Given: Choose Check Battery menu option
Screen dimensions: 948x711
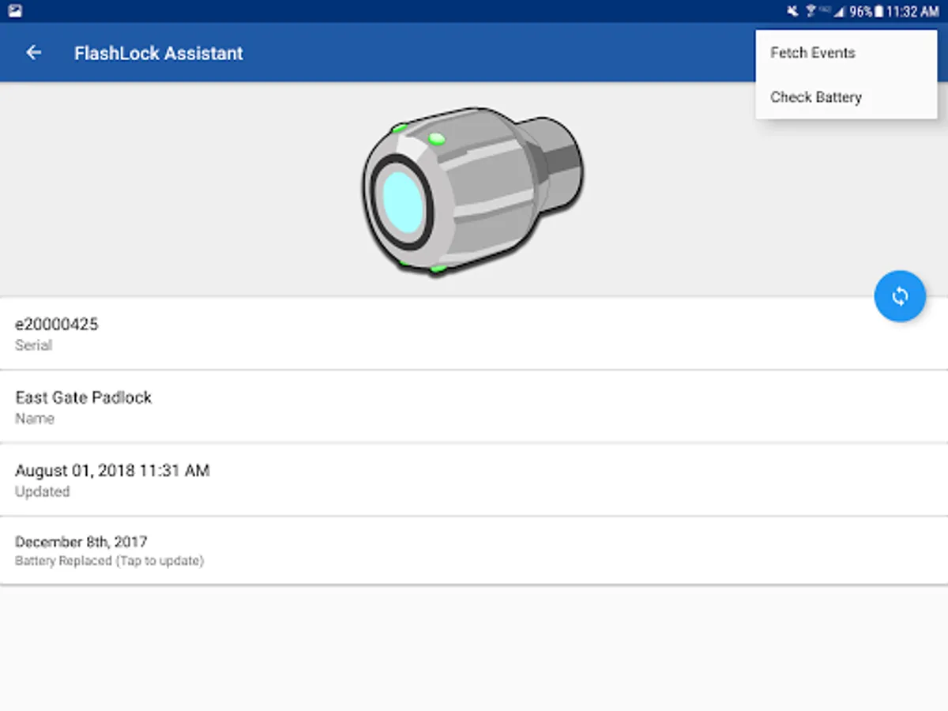Looking at the screenshot, I should pyautogui.click(x=846, y=97).
